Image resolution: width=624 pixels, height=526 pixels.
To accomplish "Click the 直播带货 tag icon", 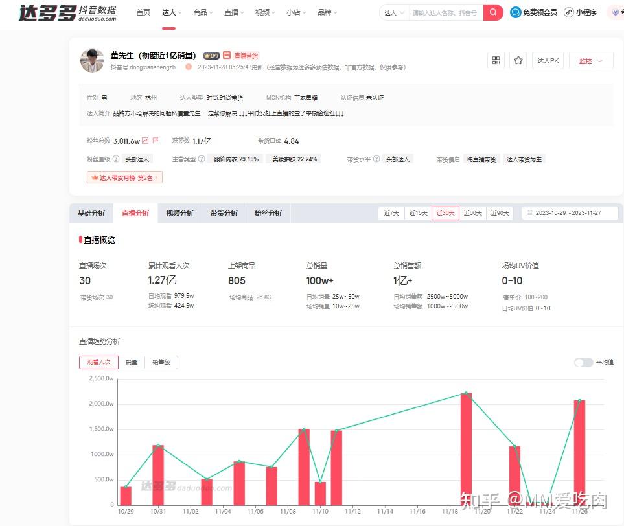I will tap(226, 55).
